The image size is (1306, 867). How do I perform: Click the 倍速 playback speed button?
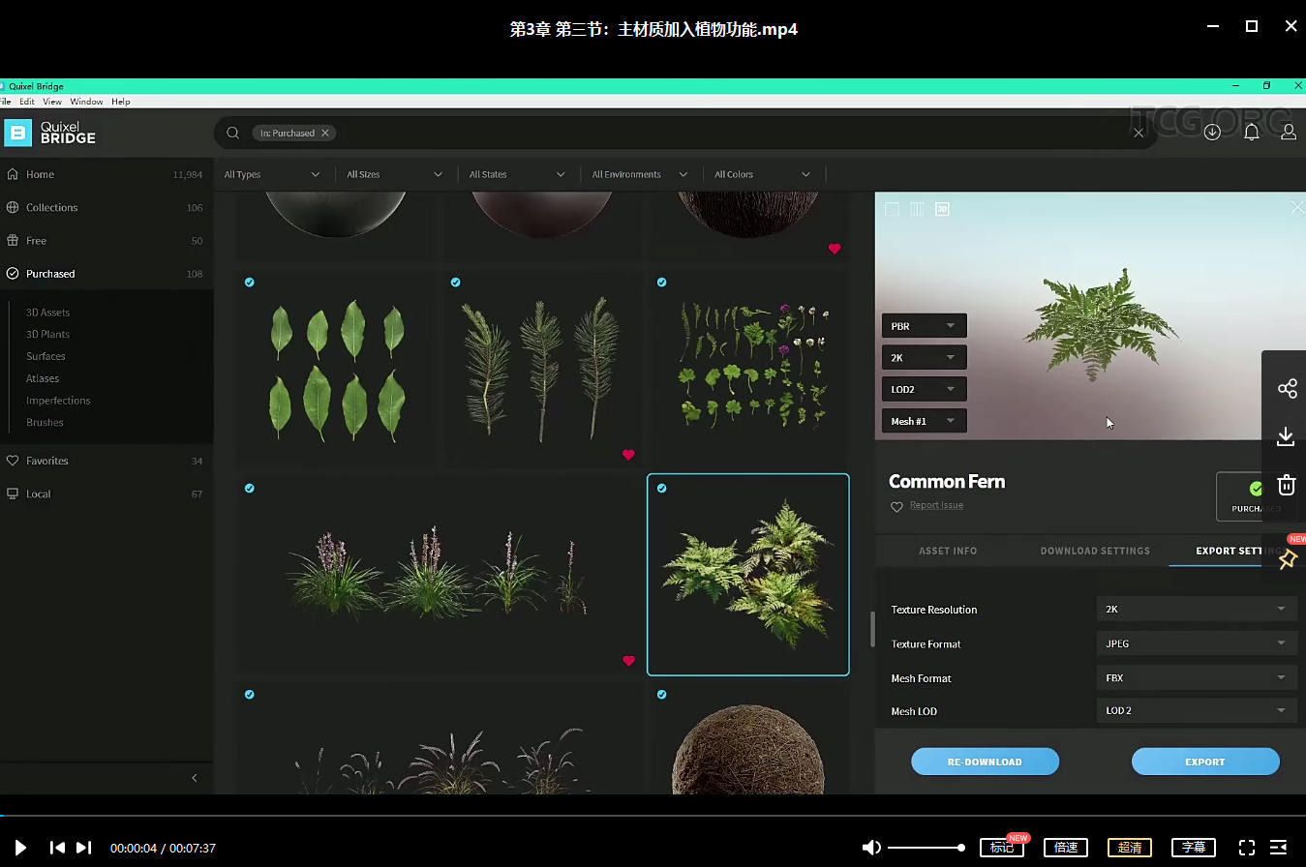(1066, 848)
